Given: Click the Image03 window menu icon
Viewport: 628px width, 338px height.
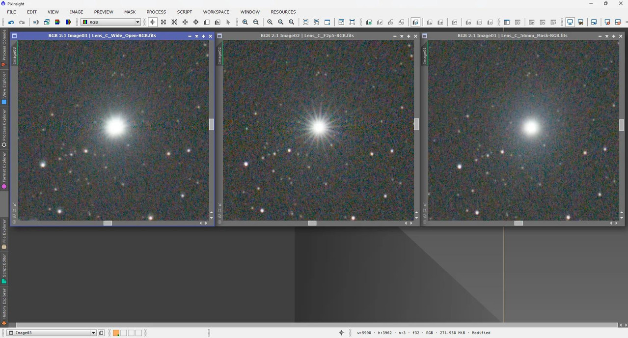Looking at the screenshot, I should pyautogui.click(x=14, y=36).
